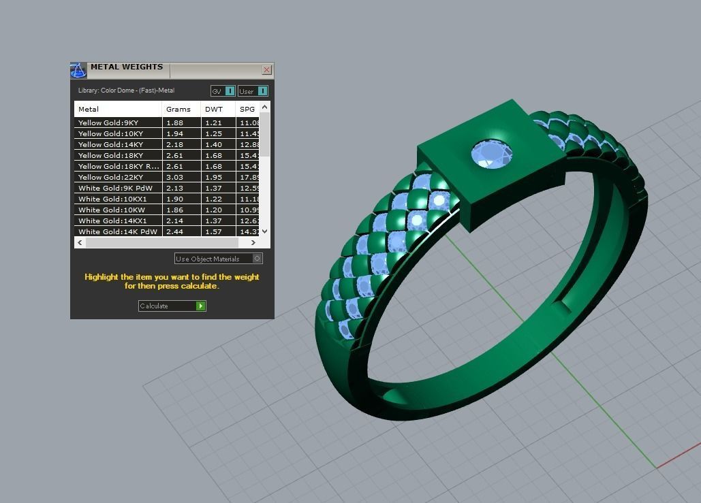This screenshot has width=701, height=503.
Task: Select the Yellow Gold:9KY row
Action: pyautogui.click(x=167, y=123)
